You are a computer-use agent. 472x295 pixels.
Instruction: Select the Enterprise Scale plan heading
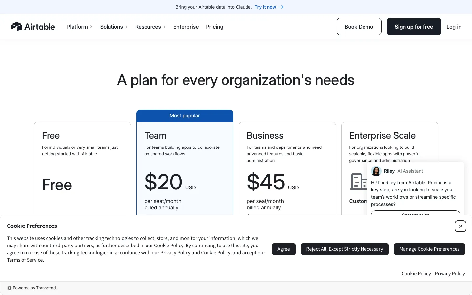[382, 135]
